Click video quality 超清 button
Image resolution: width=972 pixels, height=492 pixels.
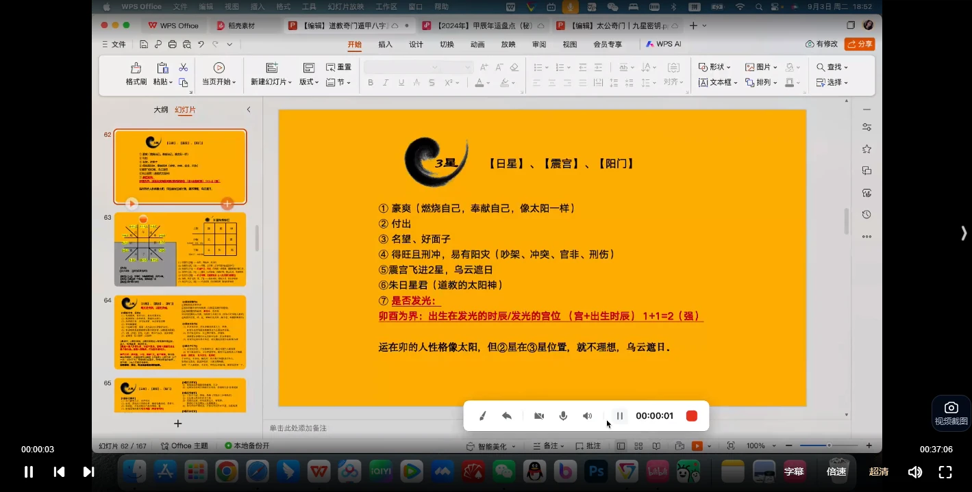879,471
